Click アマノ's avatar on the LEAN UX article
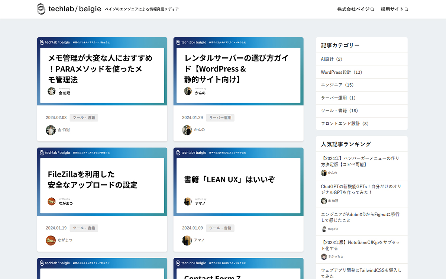This screenshot has width=446, height=279. (x=187, y=240)
